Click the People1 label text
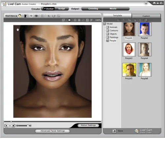 click(x=129, y=38)
